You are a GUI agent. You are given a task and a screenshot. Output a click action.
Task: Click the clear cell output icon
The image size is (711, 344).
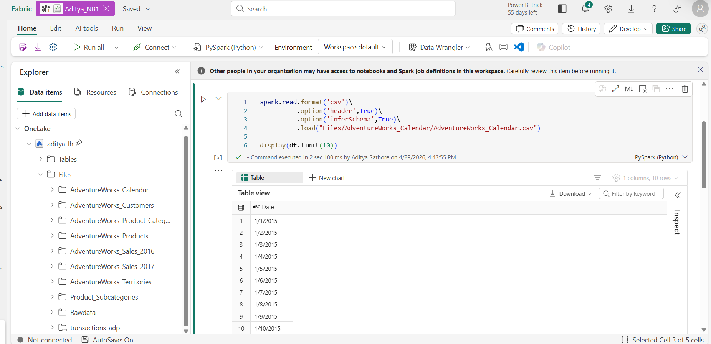[643, 89]
